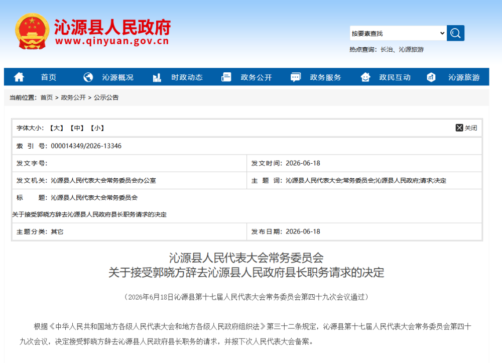Click the 发文时间 date 2026-06-18
The image size is (502, 363).
[303, 163]
